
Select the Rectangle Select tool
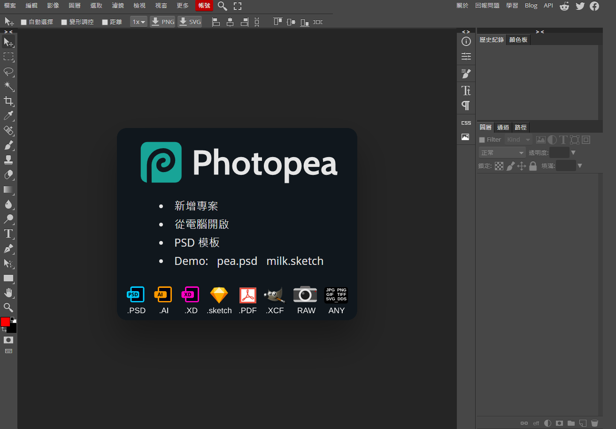click(x=8, y=57)
